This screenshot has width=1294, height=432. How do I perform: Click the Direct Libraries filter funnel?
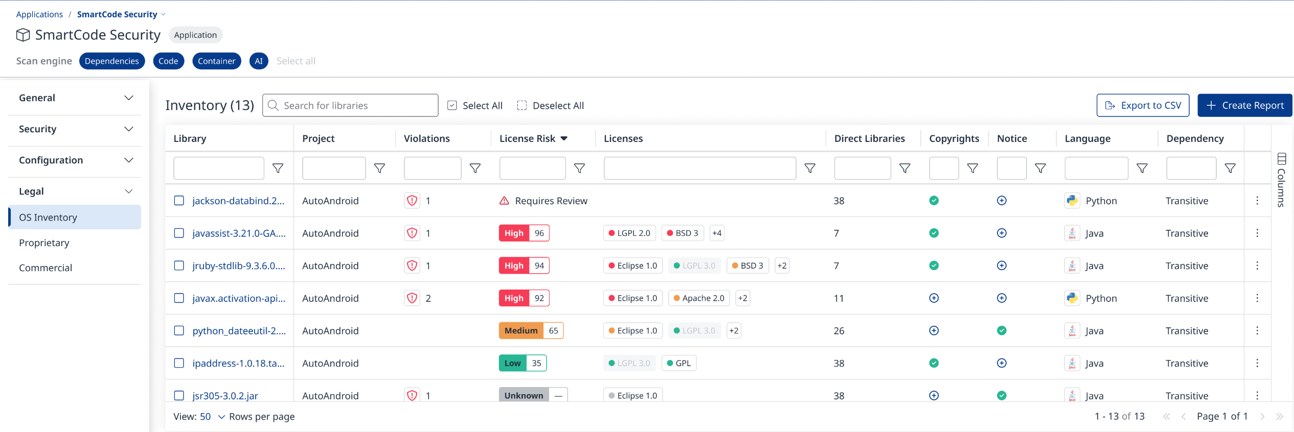(x=904, y=168)
